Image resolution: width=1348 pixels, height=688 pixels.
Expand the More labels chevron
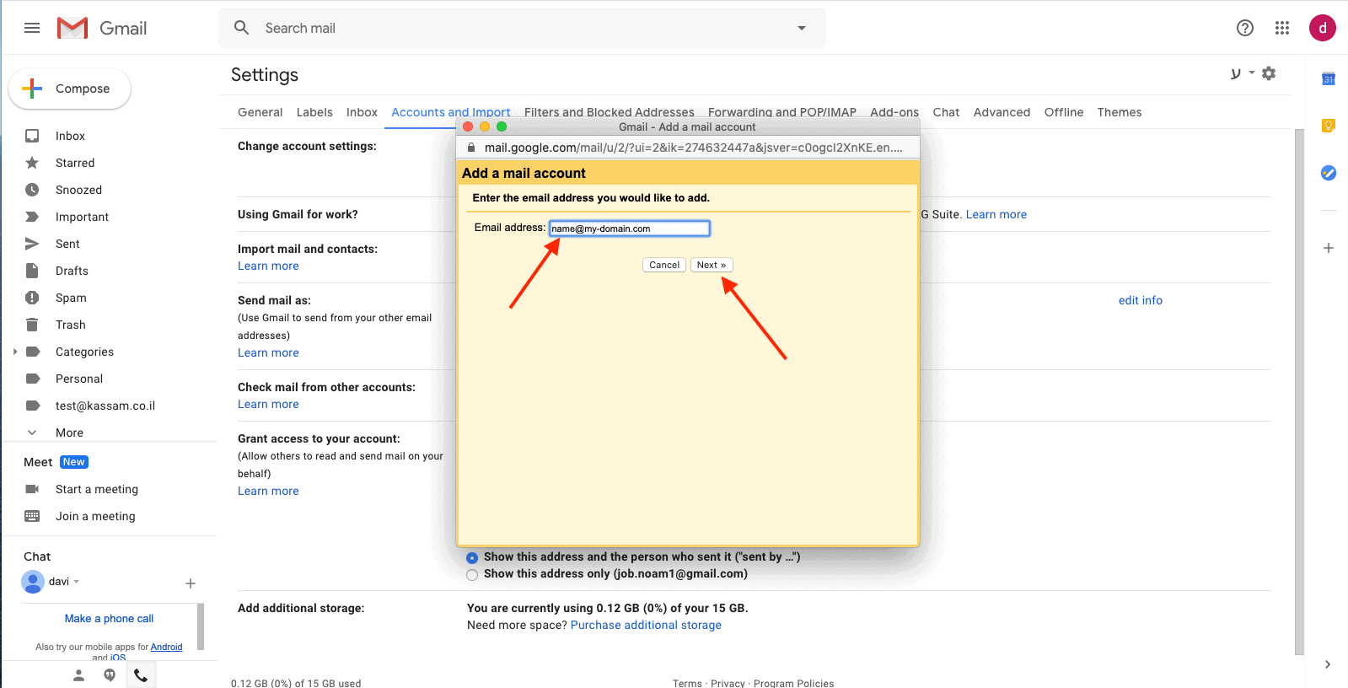tap(32, 433)
